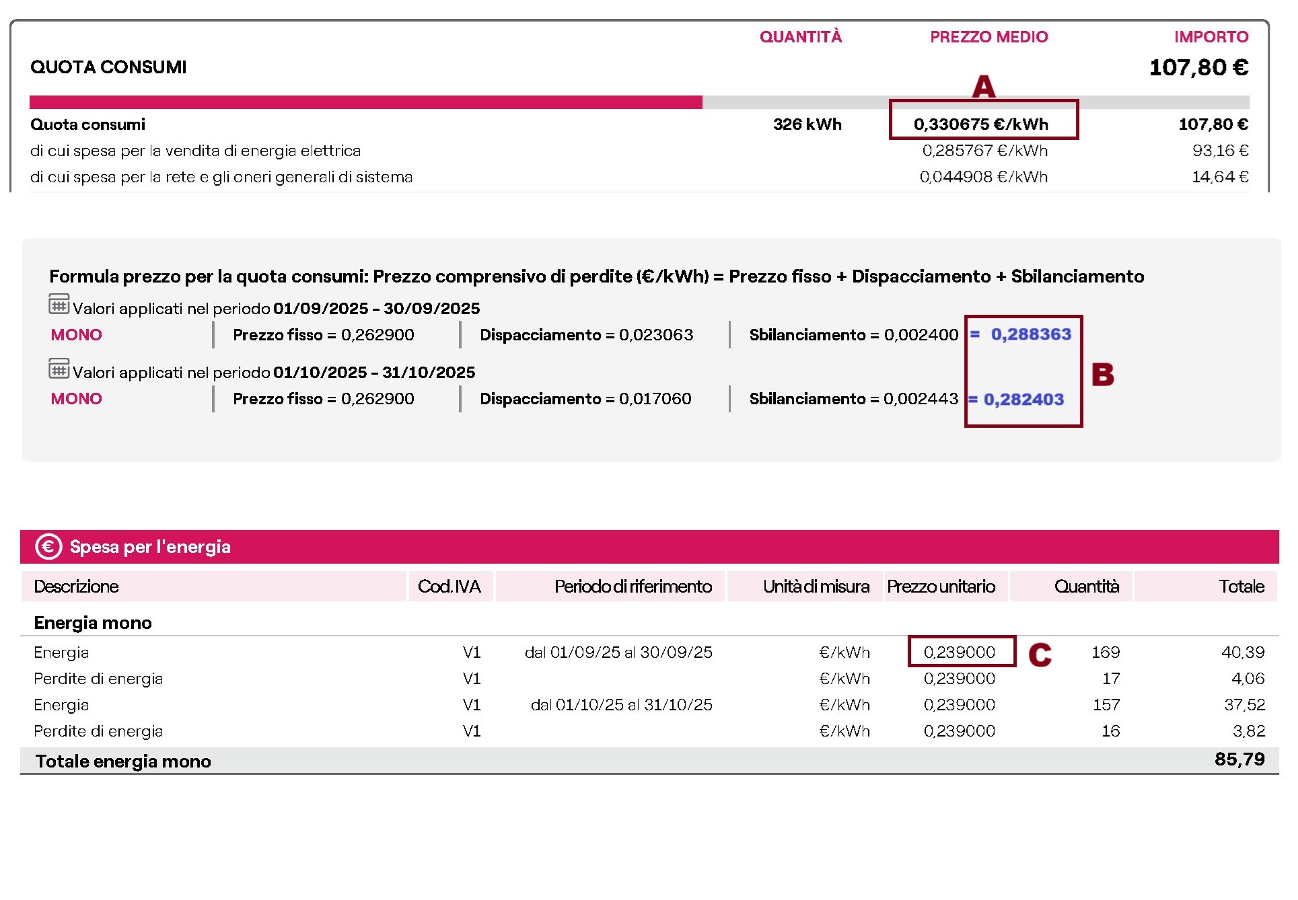Screen dimensions: 1298x900
Task: Click the blue 0,288363 result value
Action: point(1030,334)
